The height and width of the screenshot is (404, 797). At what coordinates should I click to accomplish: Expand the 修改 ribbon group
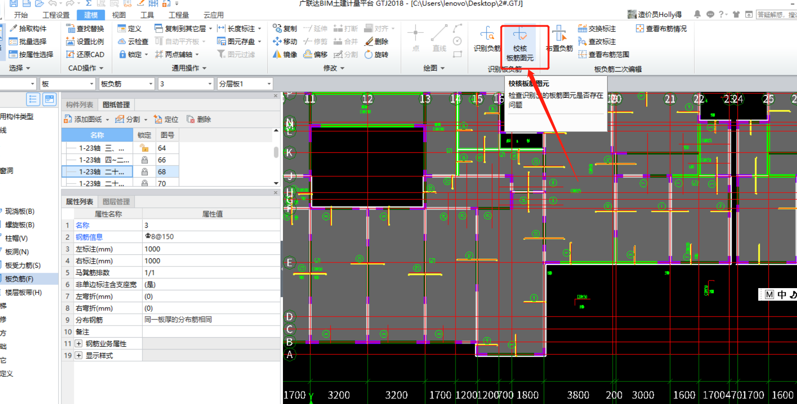(x=342, y=69)
